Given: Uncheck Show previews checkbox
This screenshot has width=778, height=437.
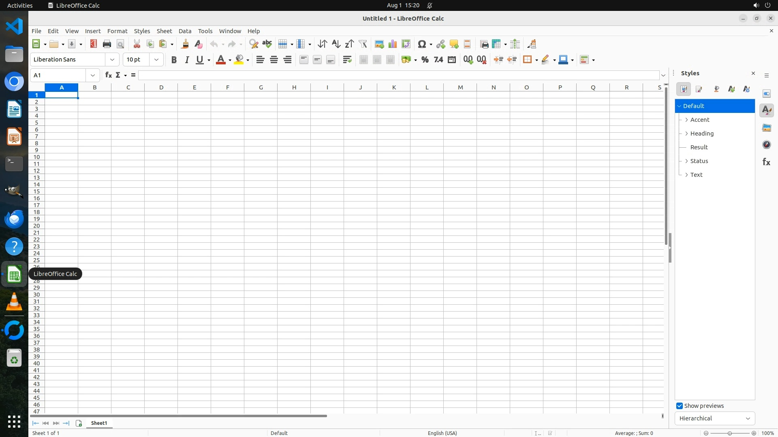Looking at the screenshot, I should pyautogui.click(x=680, y=406).
